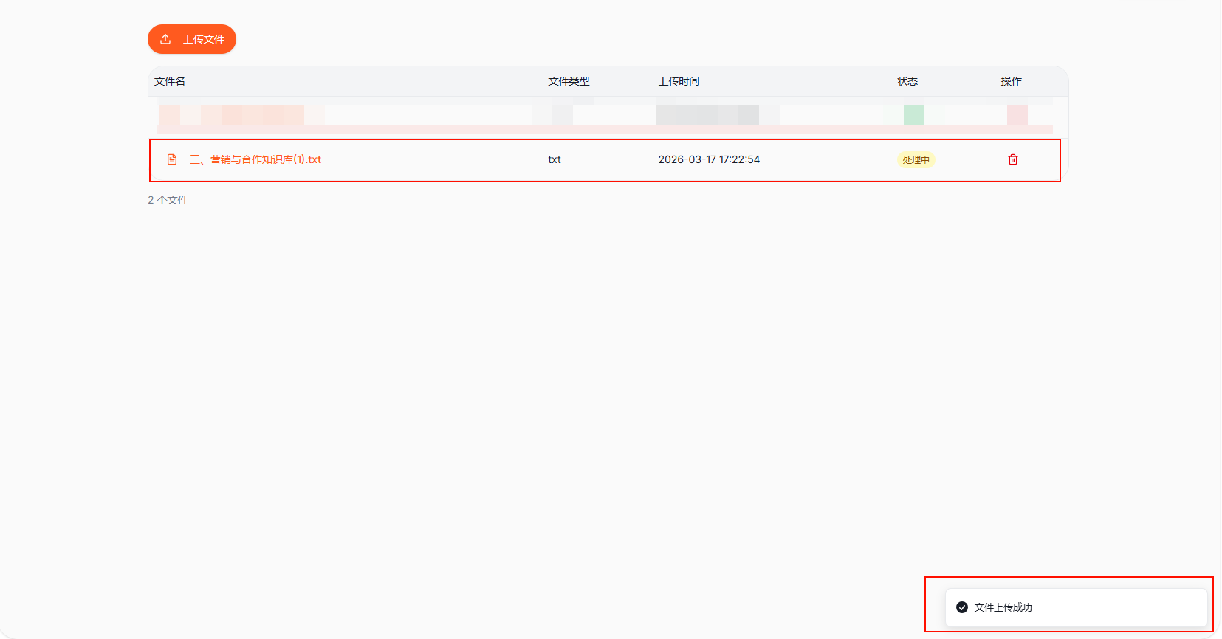Click the 操作 column header
The width and height of the screenshot is (1222, 639).
click(x=1012, y=81)
